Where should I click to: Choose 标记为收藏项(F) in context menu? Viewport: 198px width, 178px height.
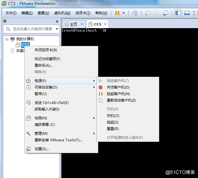tap(62, 59)
